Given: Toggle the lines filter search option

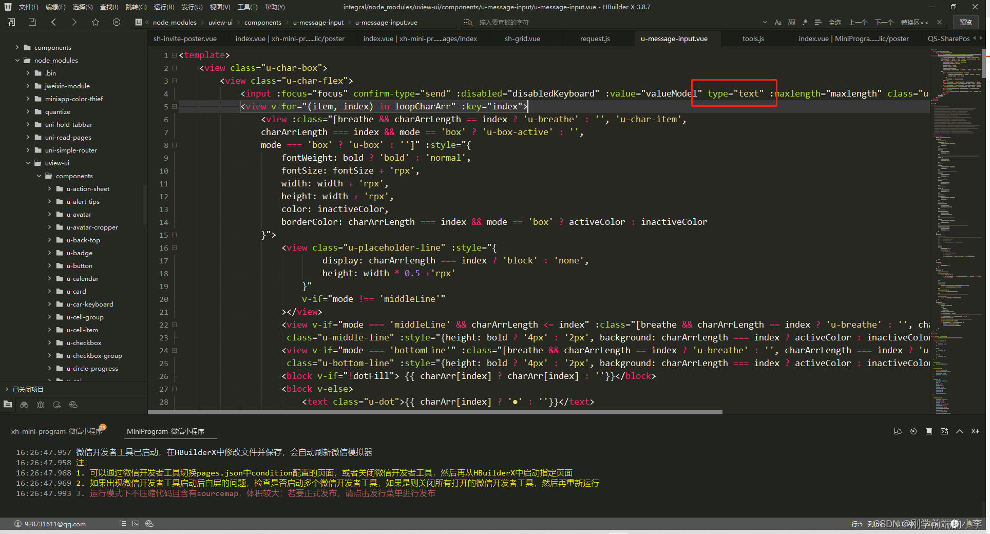Looking at the screenshot, I should [818, 22].
